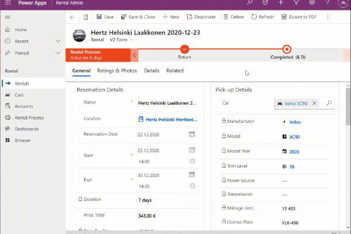Edit the Name field value
This screenshot has height=234, width=351.
tap(167, 103)
